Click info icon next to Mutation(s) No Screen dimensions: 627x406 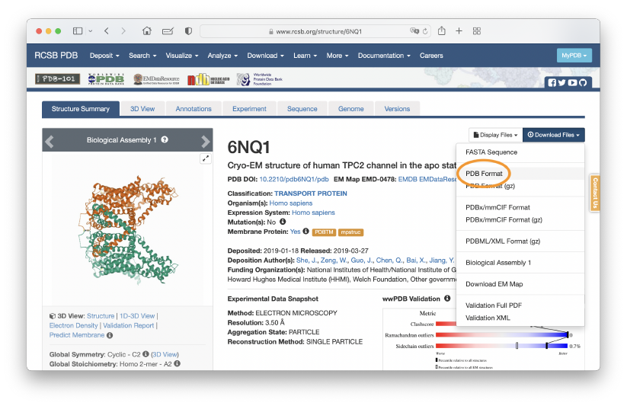(x=283, y=222)
